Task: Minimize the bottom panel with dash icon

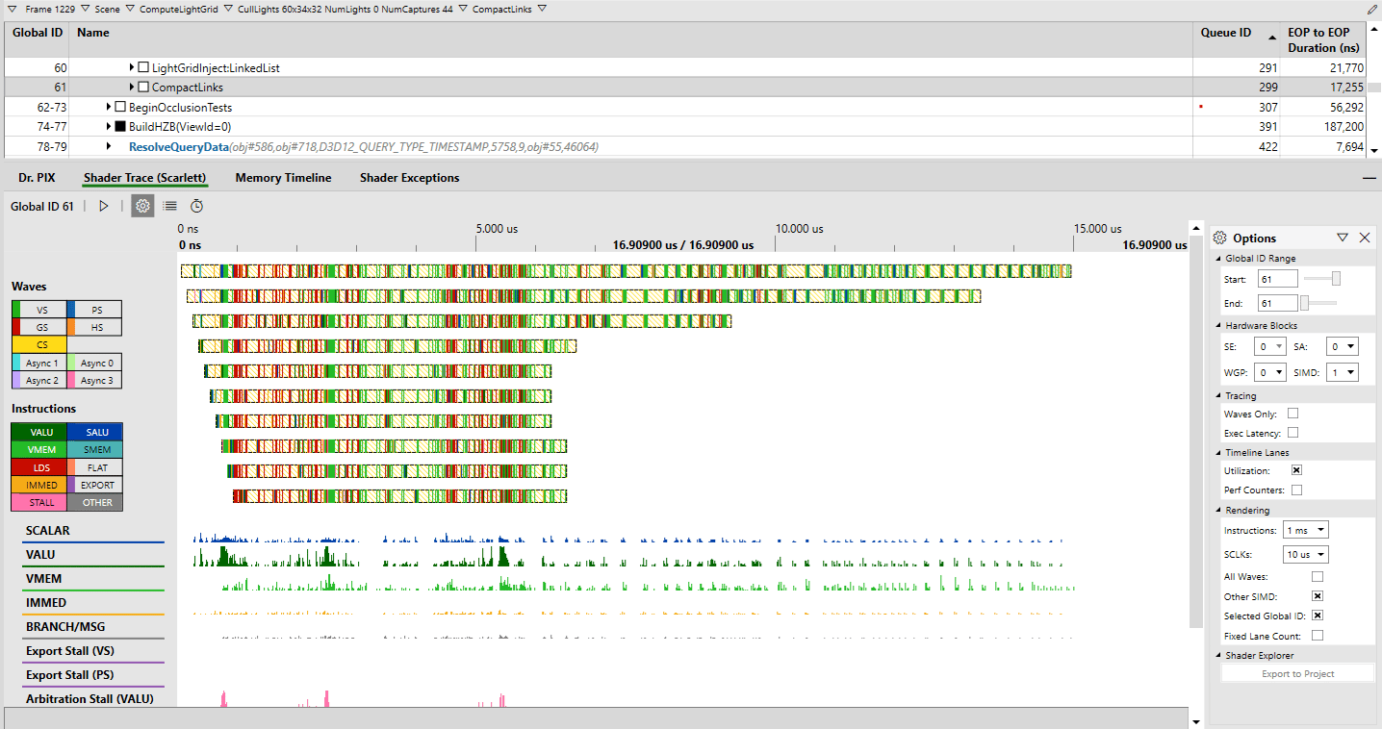Action: (1369, 179)
